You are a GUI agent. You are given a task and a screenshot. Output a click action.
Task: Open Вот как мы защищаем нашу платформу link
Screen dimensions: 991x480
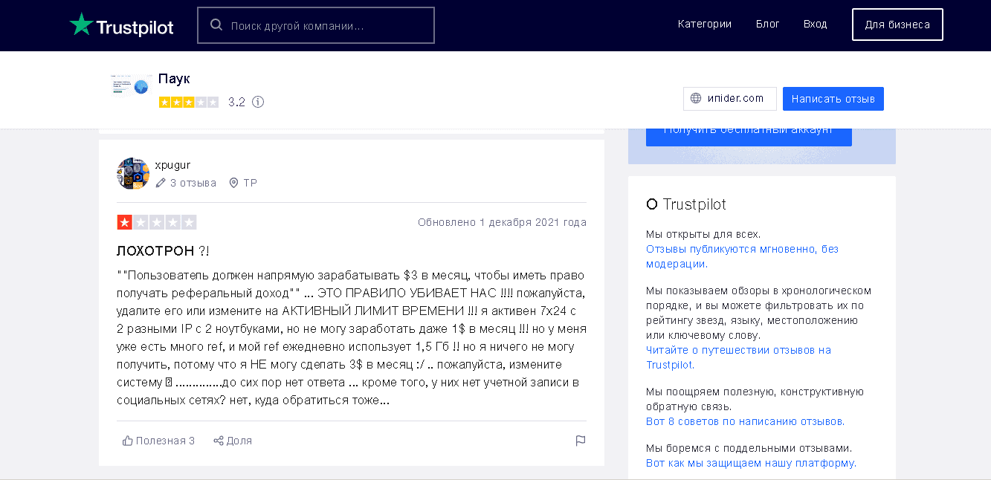tap(751, 463)
